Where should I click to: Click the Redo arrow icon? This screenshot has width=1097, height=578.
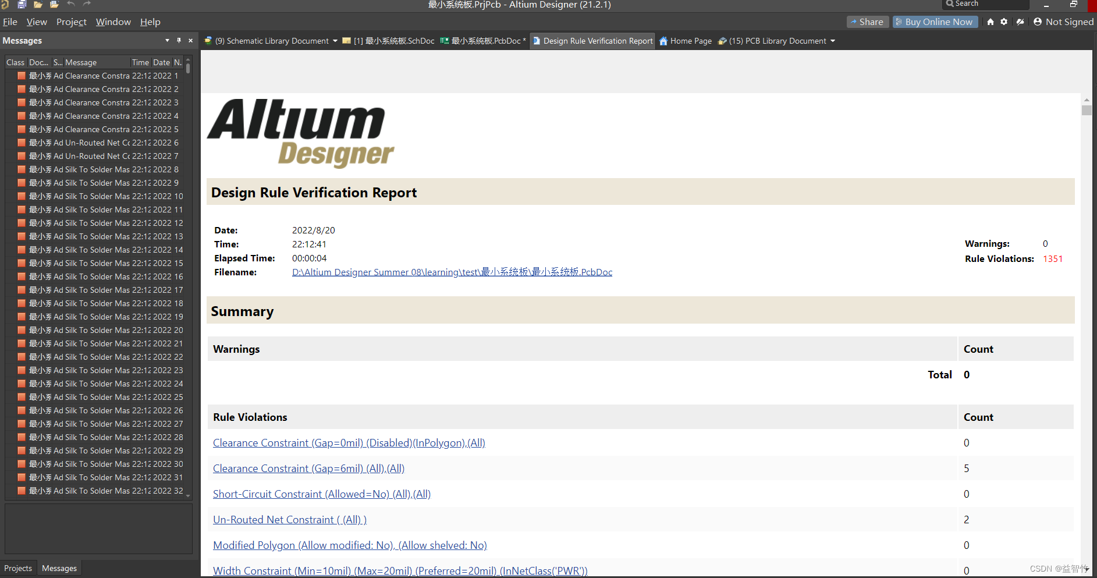coord(87,4)
